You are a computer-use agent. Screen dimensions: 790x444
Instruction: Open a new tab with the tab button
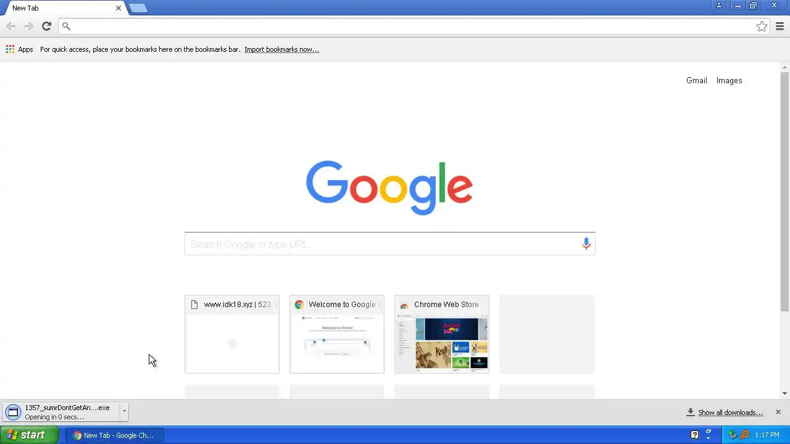point(138,8)
